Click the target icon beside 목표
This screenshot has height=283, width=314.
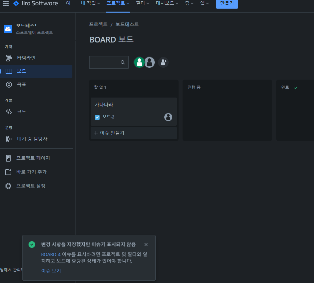click(x=9, y=85)
